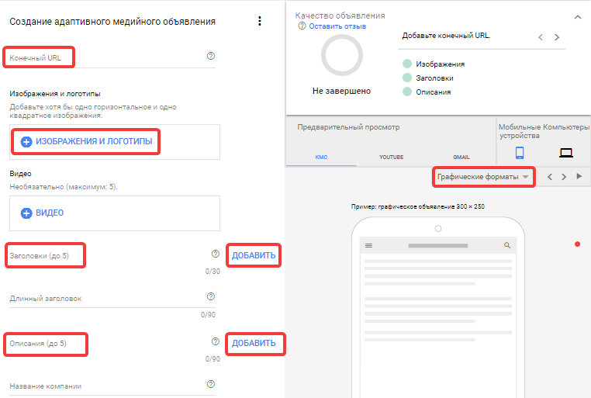
Task: Add images via ИЗОБРАЖЕНИЯ И ЛОГОТИПЫ button
Action: point(86,141)
